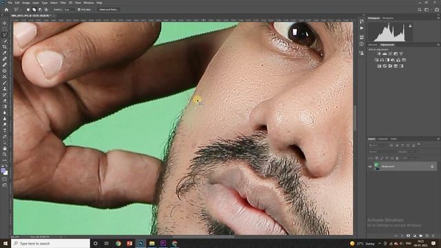Select the Quick Selection tool
This screenshot has height=248, width=441.
[5, 41]
